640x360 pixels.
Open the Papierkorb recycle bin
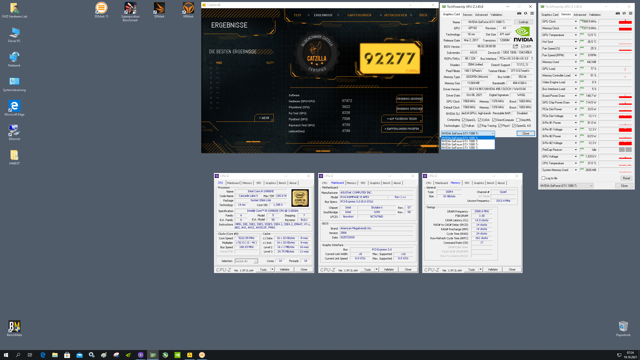tap(623, 328)
